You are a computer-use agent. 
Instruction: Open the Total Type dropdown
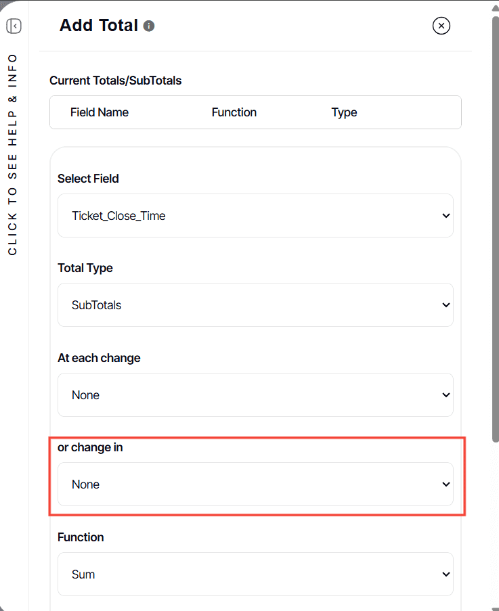[255, 304]
